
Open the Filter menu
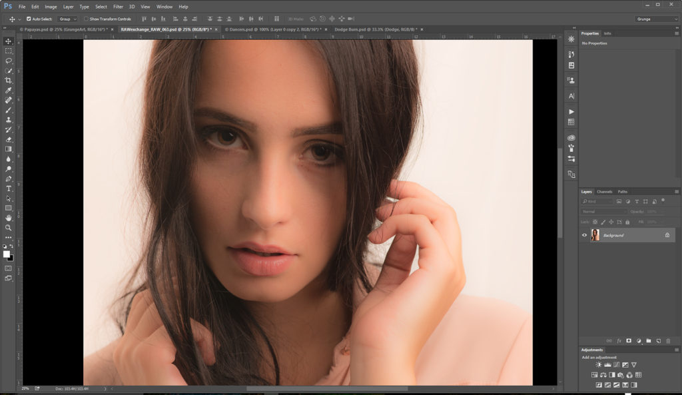[x=118, y=7]
